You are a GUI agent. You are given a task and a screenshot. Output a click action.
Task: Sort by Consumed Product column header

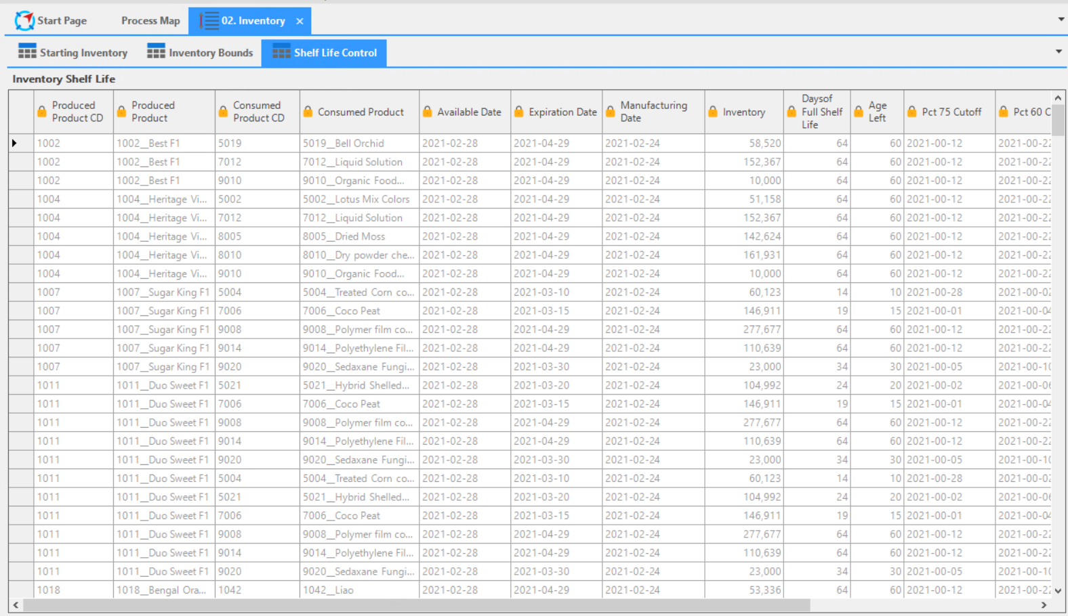tap(361, 112)
